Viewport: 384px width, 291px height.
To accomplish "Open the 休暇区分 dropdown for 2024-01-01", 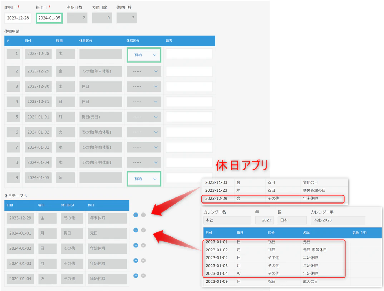I will click(x=144, y=117).
